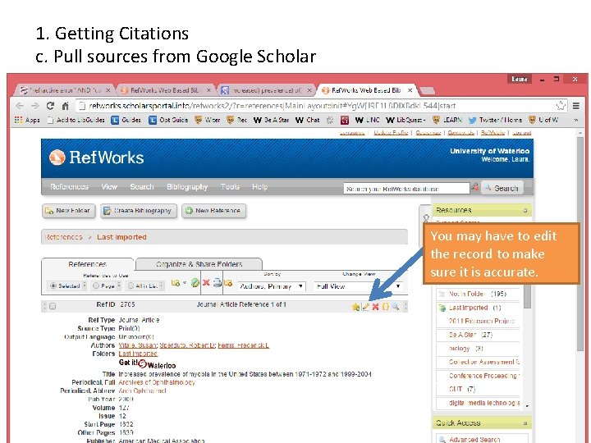591x443 pixels.
Task: Open the Bibliography menu
Action: point(187,187)
